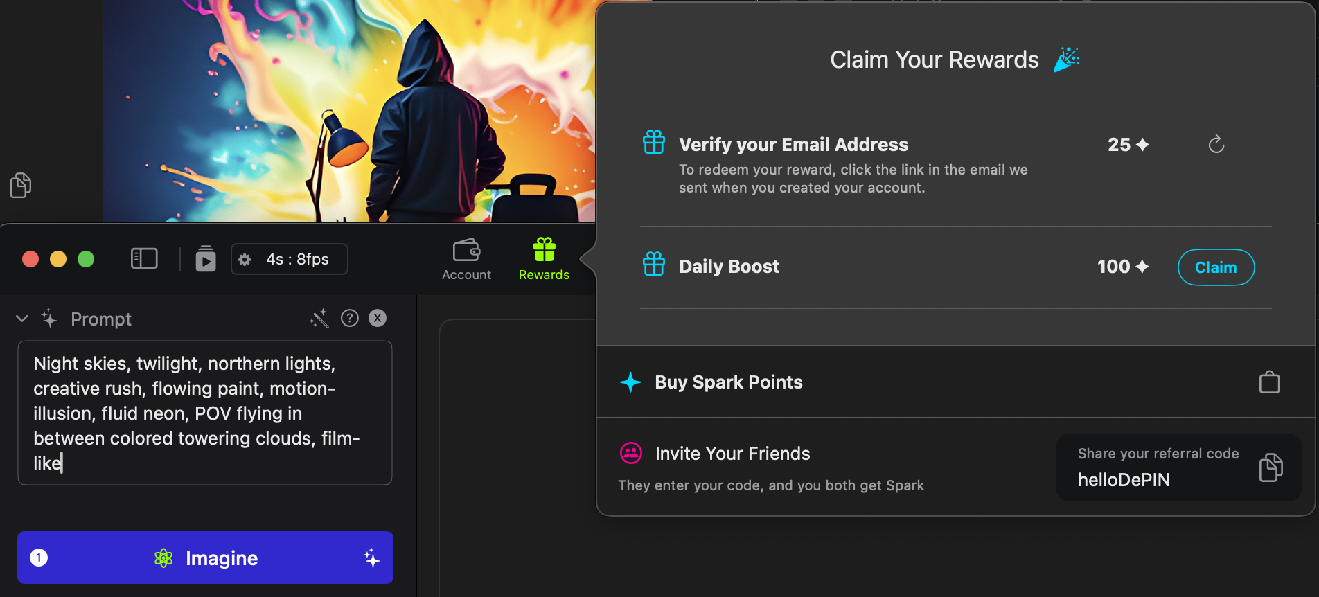The width and height of the screenshot is (1319, 597).
Task: Open the Account wallet tab
Action: (x=466, y=259)
